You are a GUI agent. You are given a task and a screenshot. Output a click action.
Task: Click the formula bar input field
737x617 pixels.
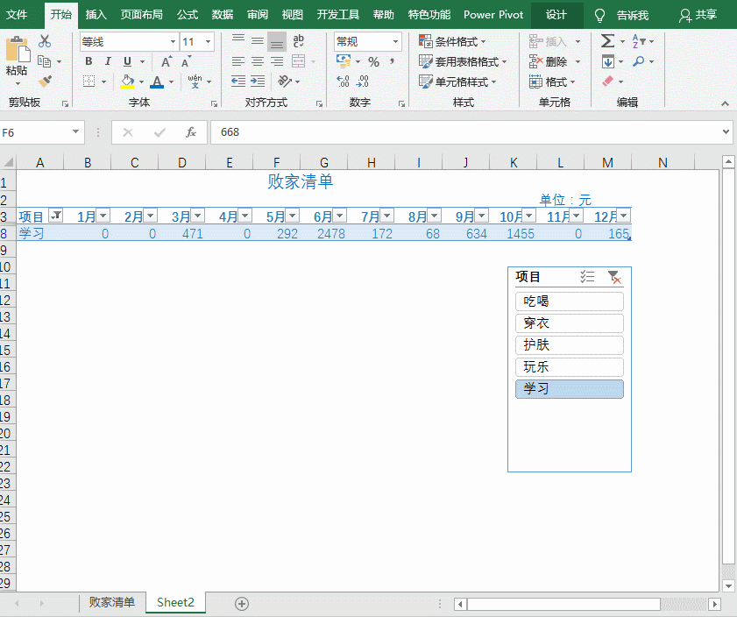click(465, 132)
